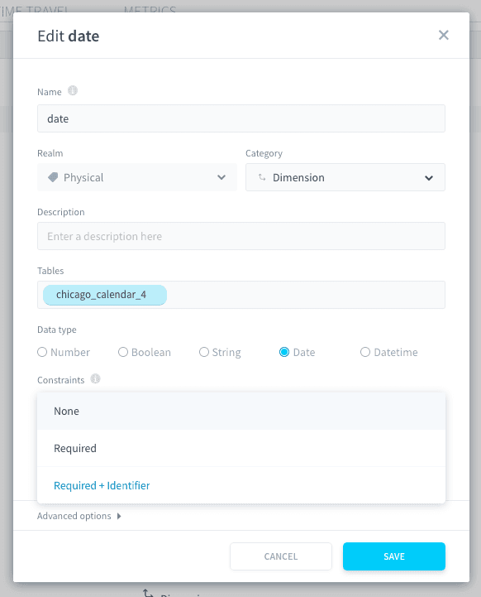This screenshot has height=597, width=481.
Task: Click the chicago_calendar_4 table tag
Action: click(x=105, y=295)
